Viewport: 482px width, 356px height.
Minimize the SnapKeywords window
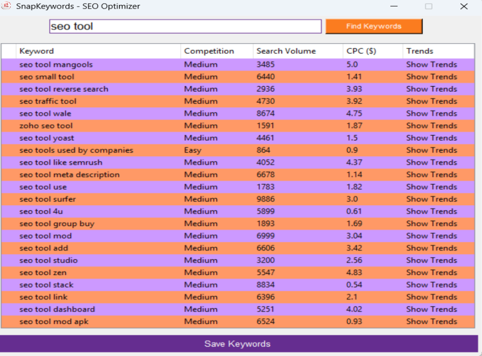[395, 6]
